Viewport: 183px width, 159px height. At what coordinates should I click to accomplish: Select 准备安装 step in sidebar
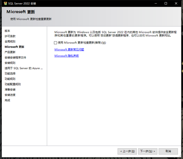tap(10, 90)
